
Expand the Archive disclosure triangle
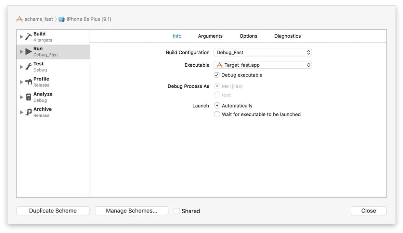point(22,112)
